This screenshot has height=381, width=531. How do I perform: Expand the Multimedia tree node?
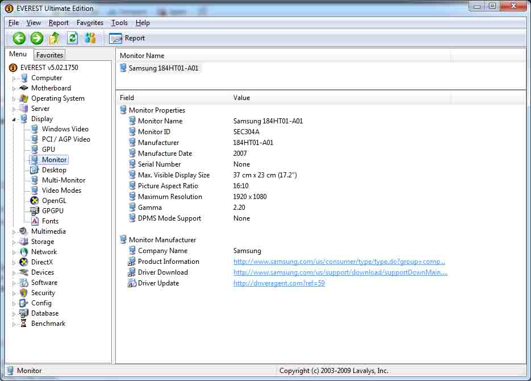point(14,232)
